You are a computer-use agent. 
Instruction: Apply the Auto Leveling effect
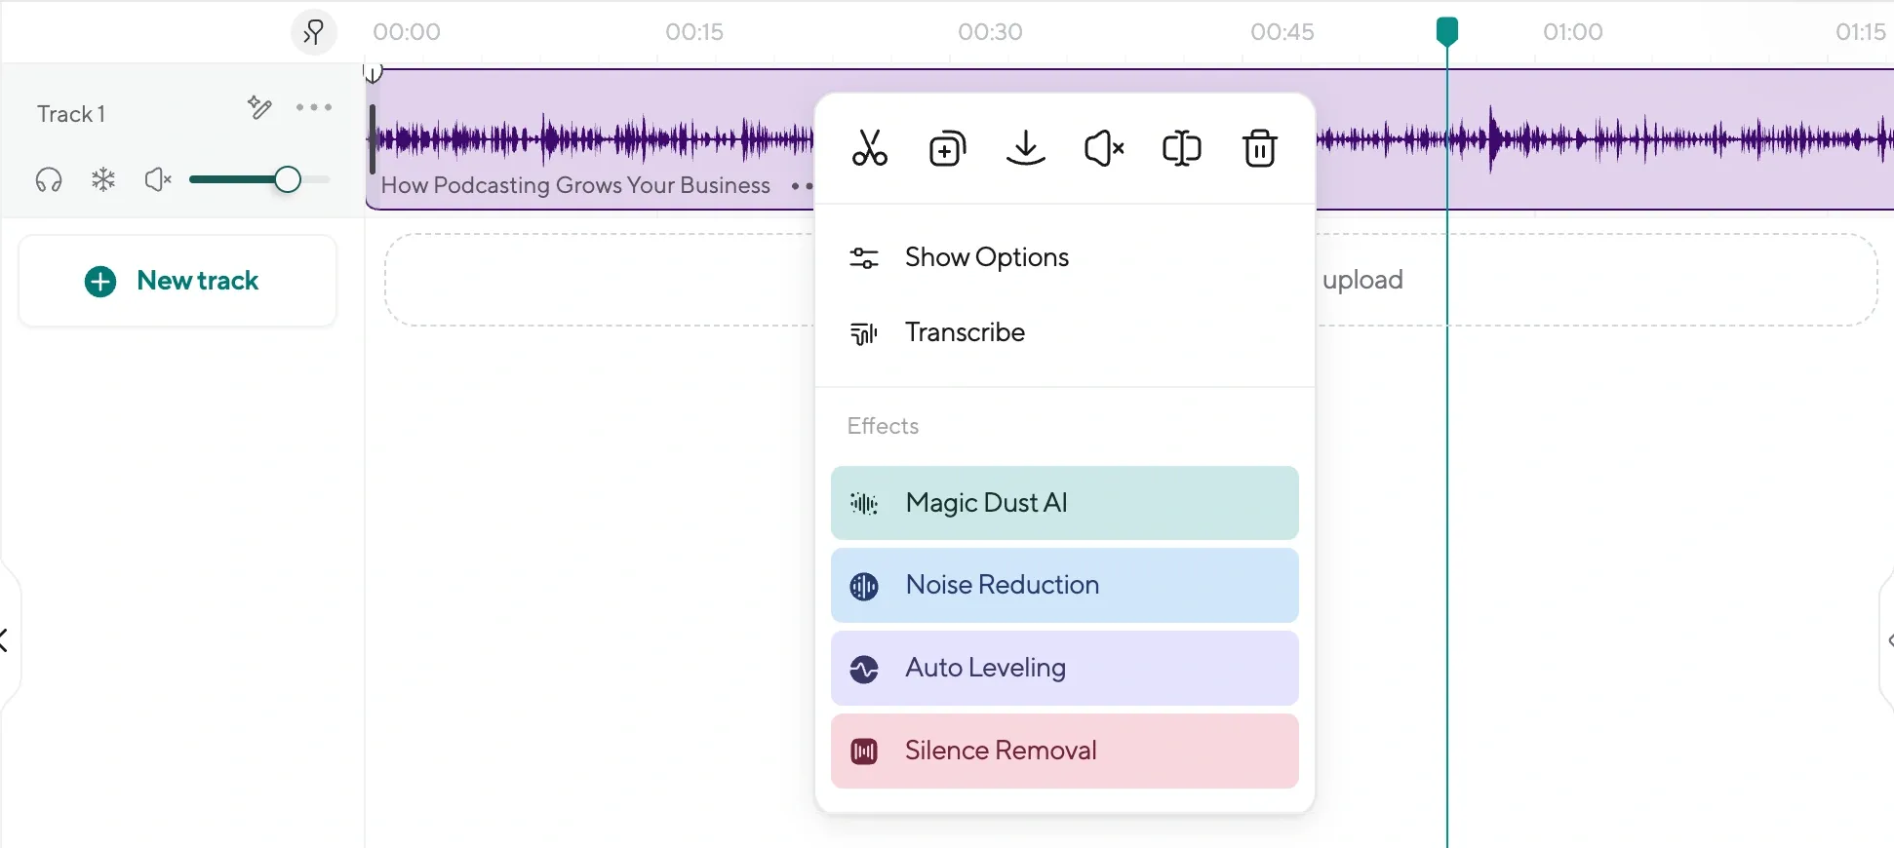tap(1064, 668)
